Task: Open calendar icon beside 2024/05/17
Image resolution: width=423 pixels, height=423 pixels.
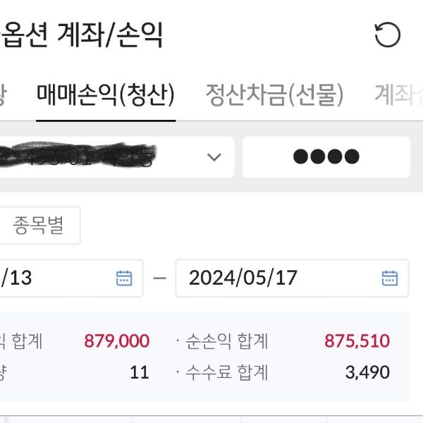Action: coord(389,278)
